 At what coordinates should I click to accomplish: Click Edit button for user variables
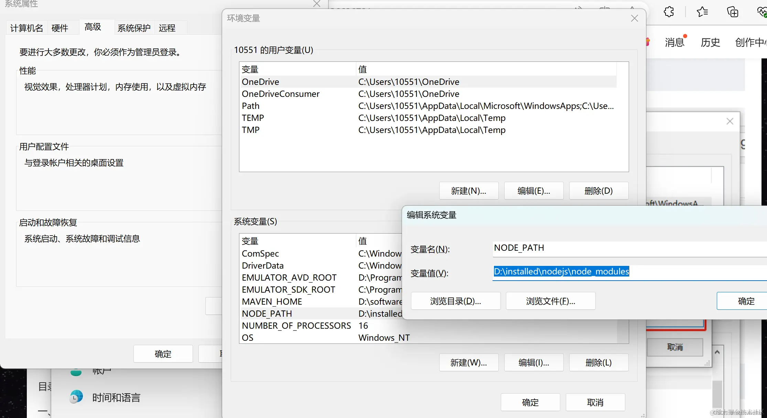pos(533,191)
